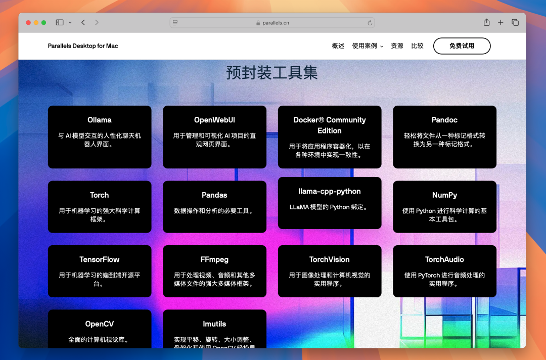The height and width of the screenshot is (360, 546).
Task: Open the Share icon in Safari toolbar
Action: [486, 22]
